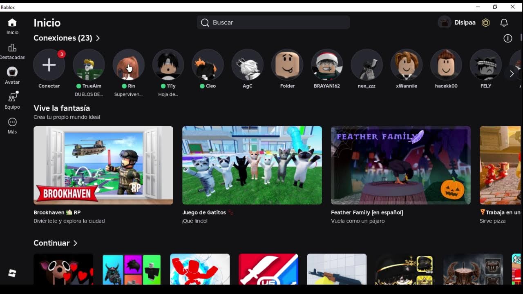Expand Conexiones (23) chevron
This screenshot has width=523, height=294.
pos(98,38)
